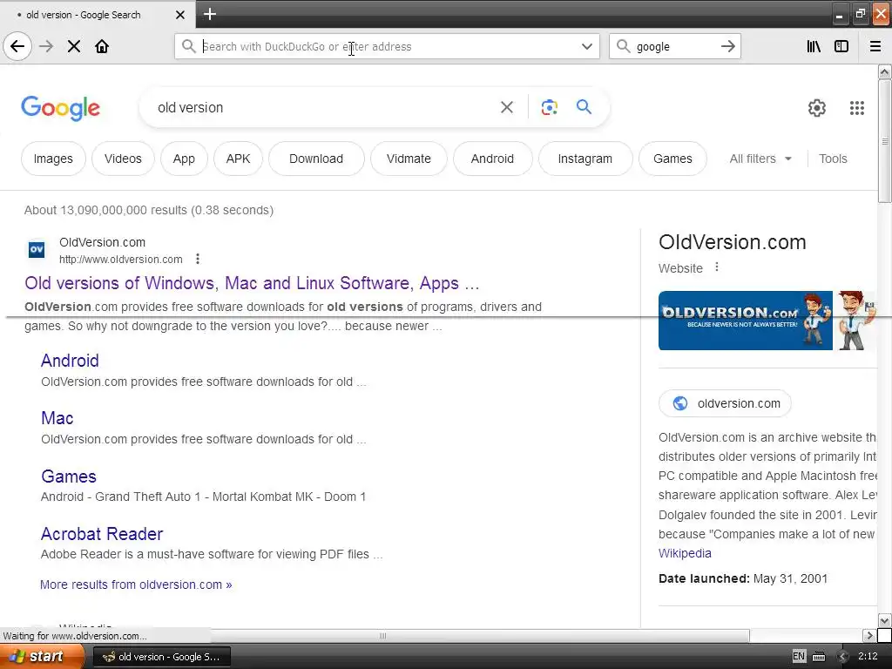Clear the Google search query

tap(507, 107)
